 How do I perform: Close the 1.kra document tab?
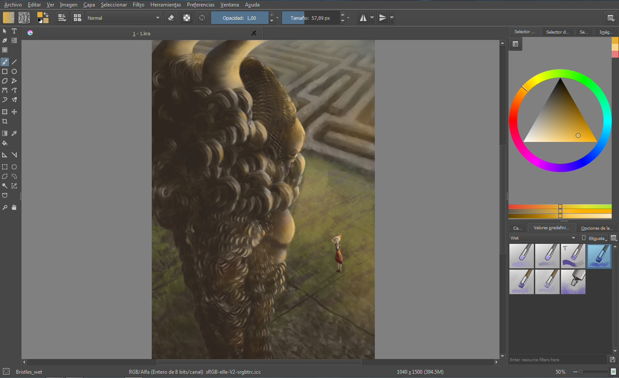(254, 33)
